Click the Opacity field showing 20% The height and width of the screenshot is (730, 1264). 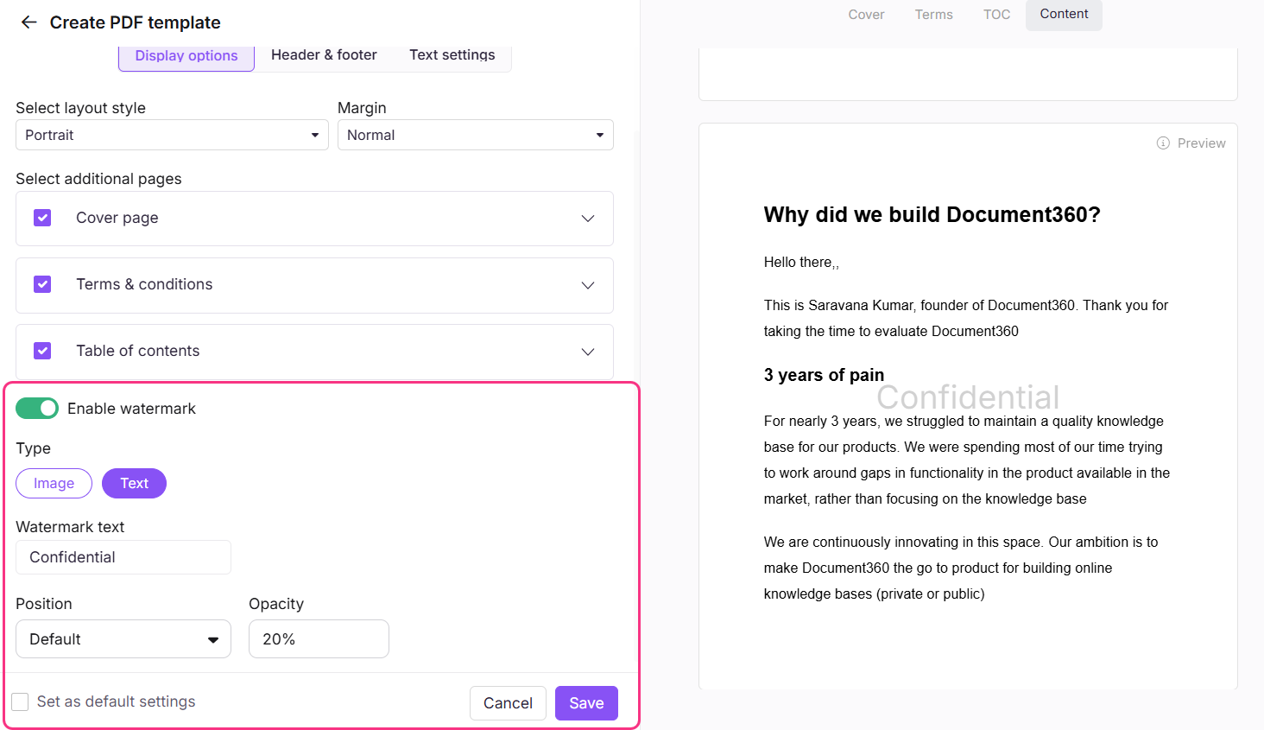pyautogui.click(x=319, y=639)
